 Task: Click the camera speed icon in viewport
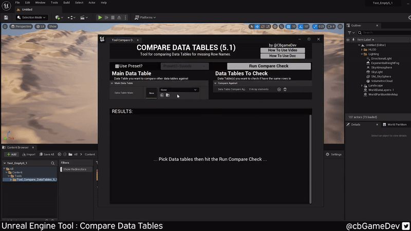click(x=331, y=26)
